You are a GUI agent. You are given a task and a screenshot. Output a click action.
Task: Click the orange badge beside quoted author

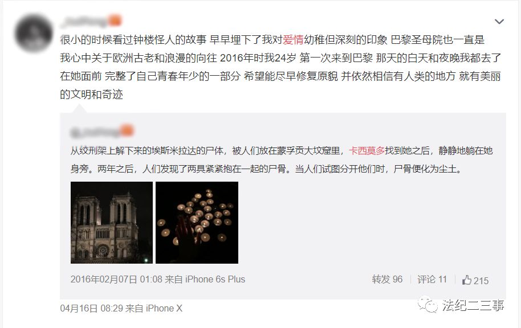pos(127,130)
